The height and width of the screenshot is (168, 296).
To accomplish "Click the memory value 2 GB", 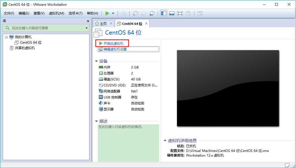I will (135, 67).
